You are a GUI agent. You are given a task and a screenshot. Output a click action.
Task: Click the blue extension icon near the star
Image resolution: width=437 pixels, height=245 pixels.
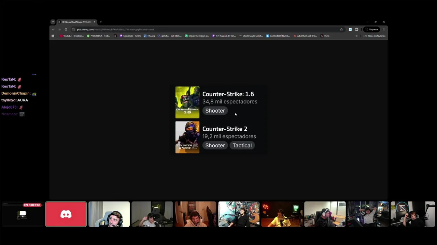pyautogui.click(x=350, y=29)
